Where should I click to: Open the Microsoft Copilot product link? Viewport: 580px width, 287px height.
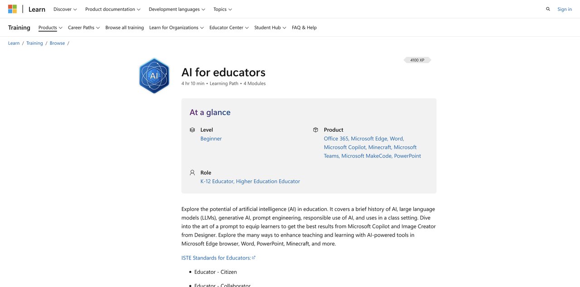(345, 147)
